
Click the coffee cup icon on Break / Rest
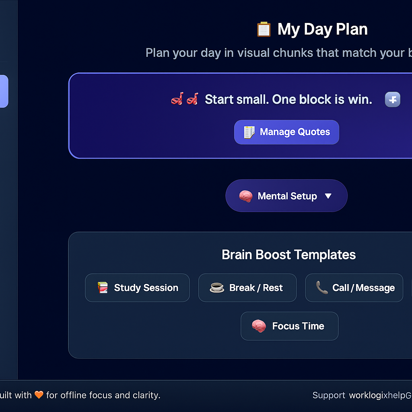pyautogui.click(x=217, y=288)
